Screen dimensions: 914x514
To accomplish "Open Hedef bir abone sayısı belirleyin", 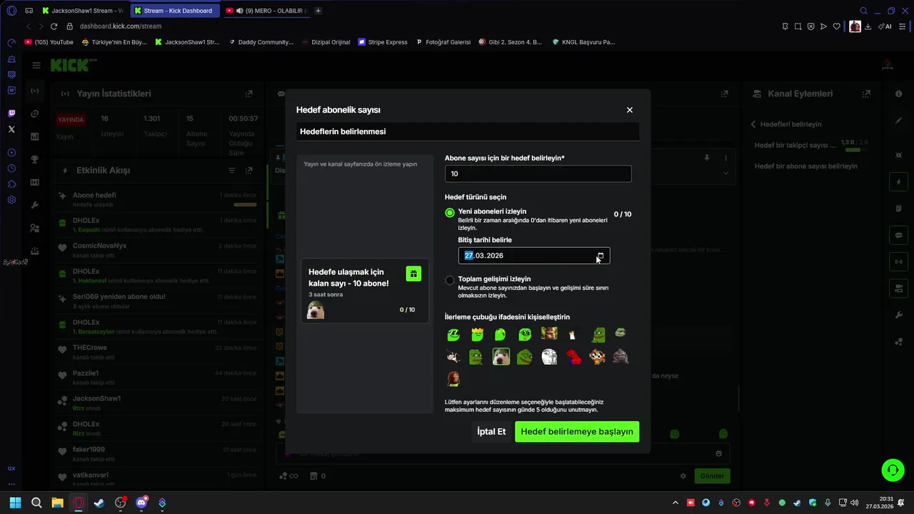I will (x=806, y=166).
